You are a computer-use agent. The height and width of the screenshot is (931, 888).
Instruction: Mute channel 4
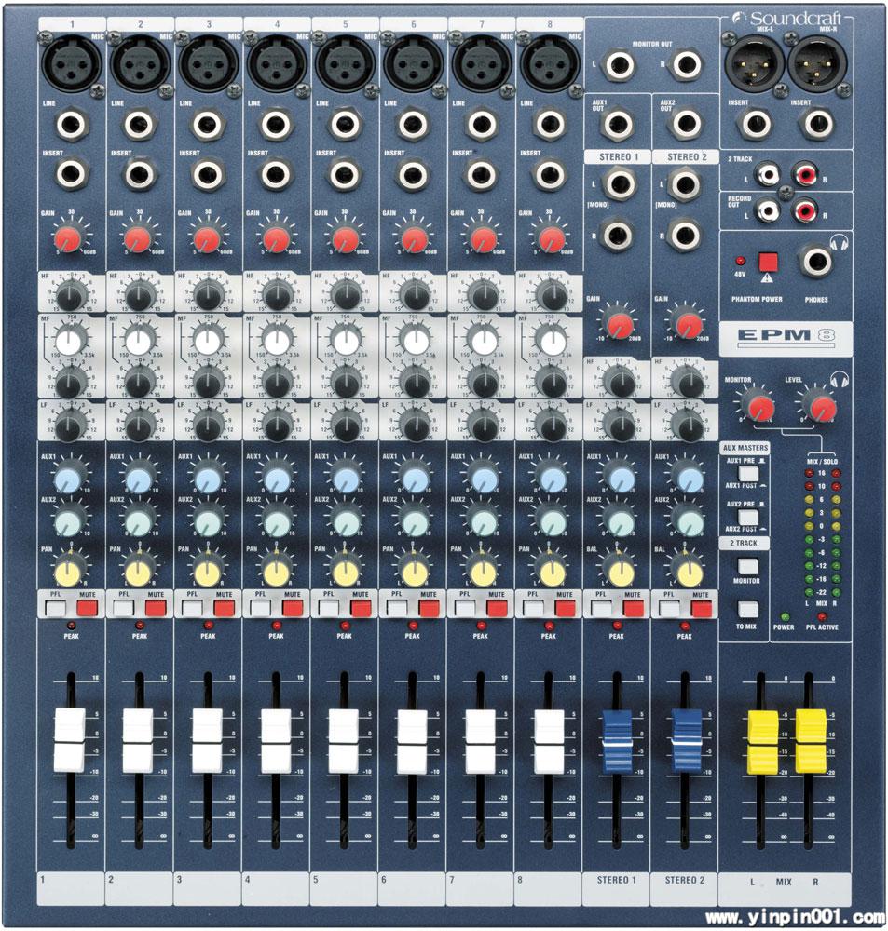coord(292,609)
